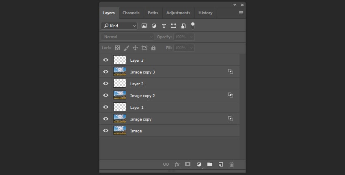
Task: Filter for adjustment layers icon
Action: point(154,26)
